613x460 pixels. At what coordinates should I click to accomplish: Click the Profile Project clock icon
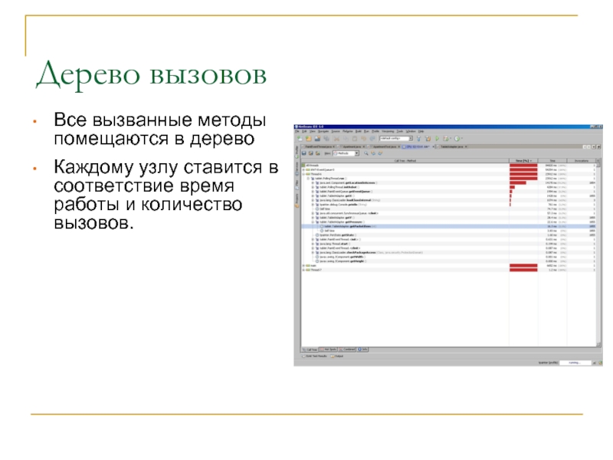(x=457, y=139)
